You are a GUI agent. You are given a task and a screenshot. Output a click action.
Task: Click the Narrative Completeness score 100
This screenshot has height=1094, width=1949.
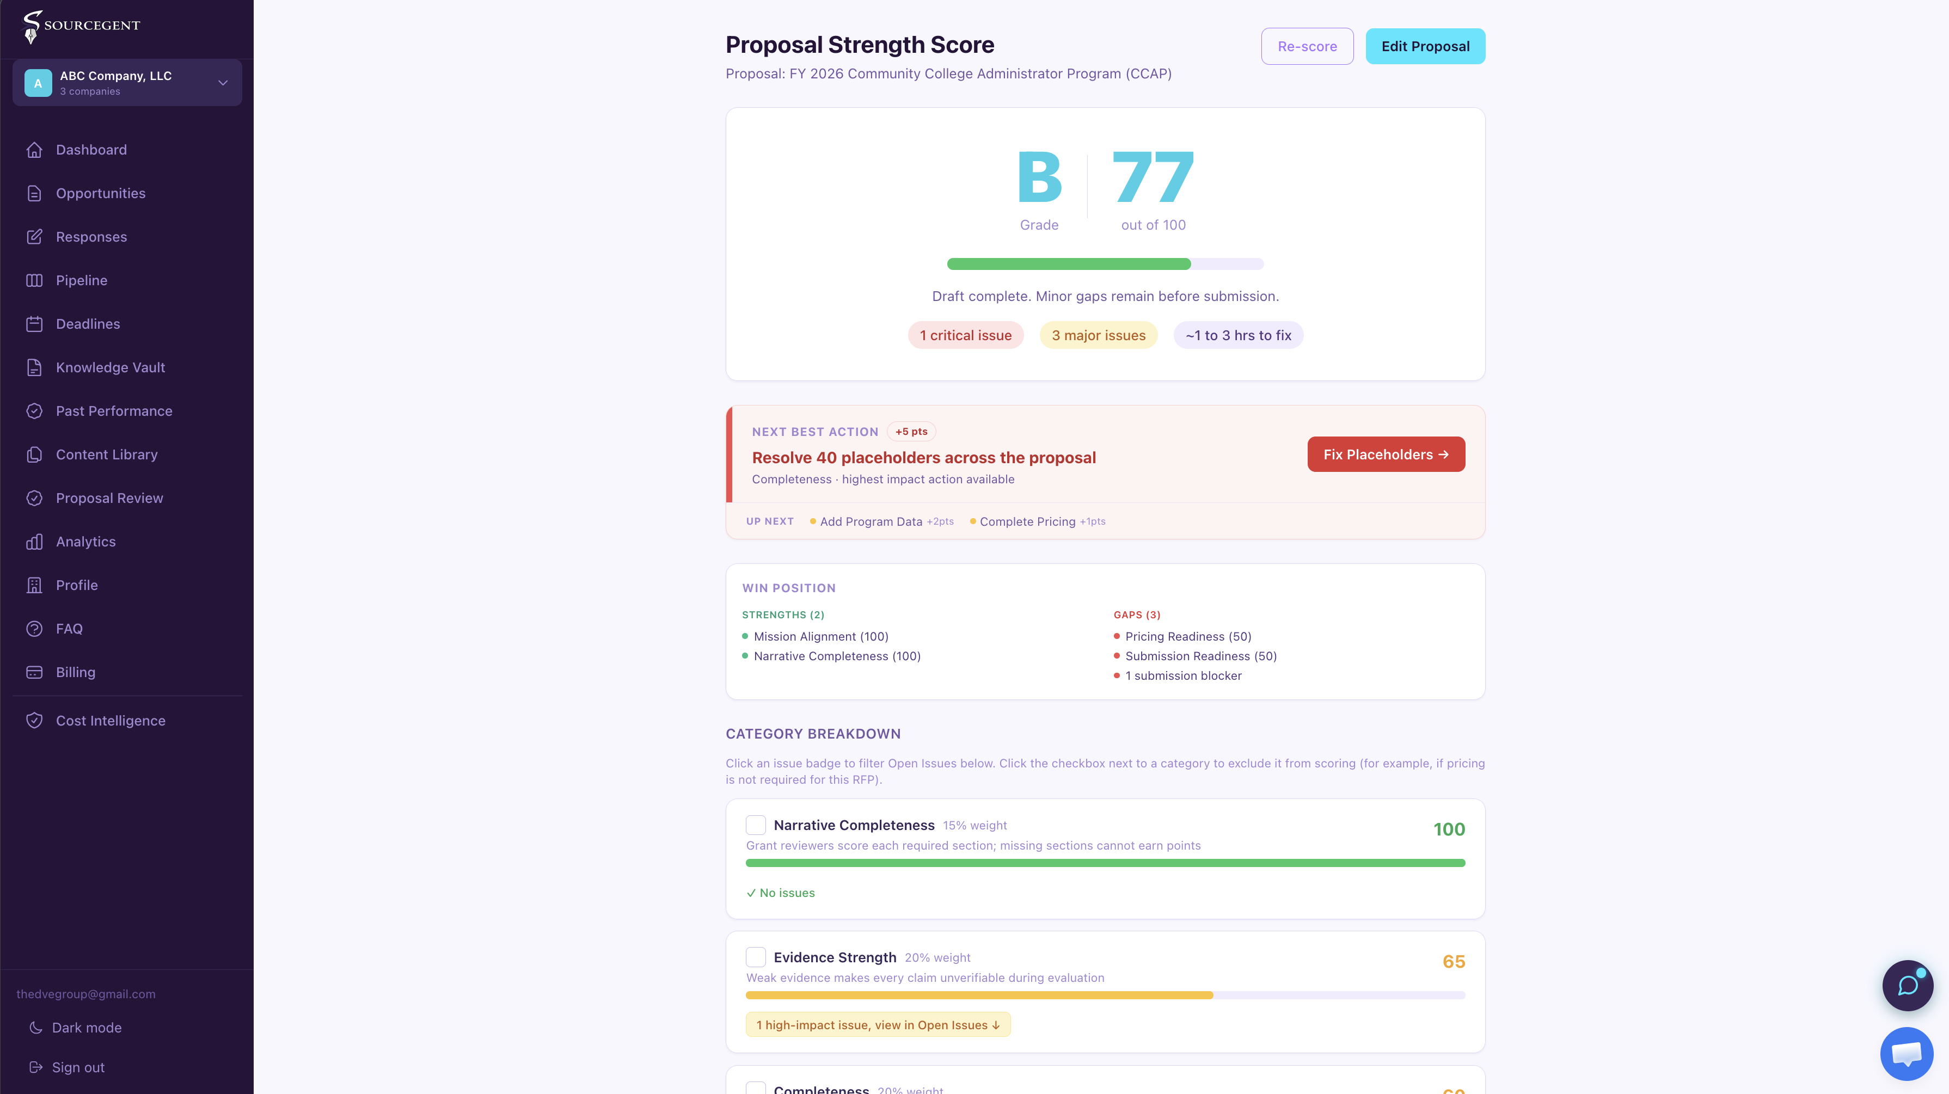click(x=1449, y=829)
